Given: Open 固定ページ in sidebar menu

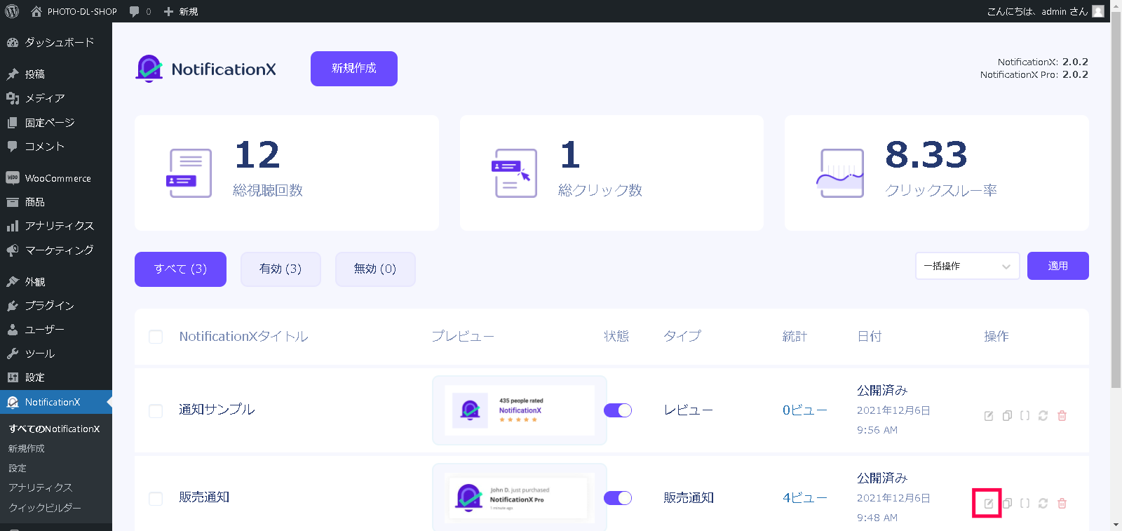Looking at the screenshot, I should [56, 123].
